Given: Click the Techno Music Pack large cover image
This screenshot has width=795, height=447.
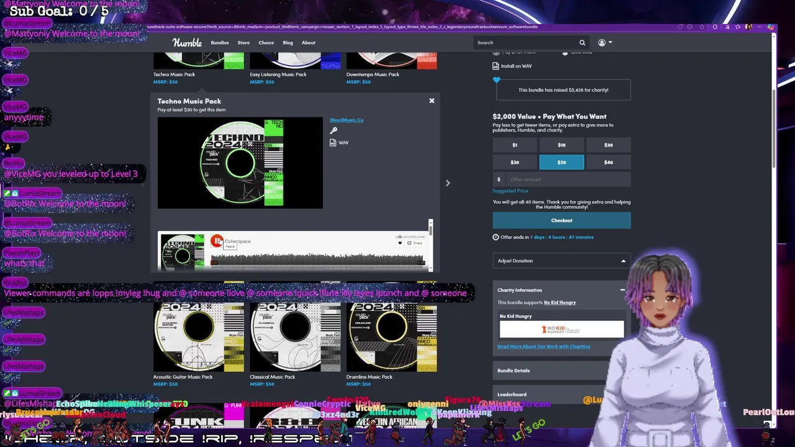Looking at the screenshot, I should tap(240, 163).
